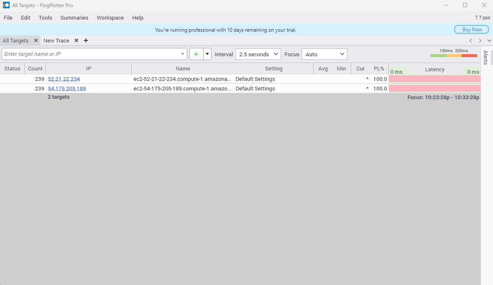
Task: Switch to the All Targets tab
Action: pos(15,40)
